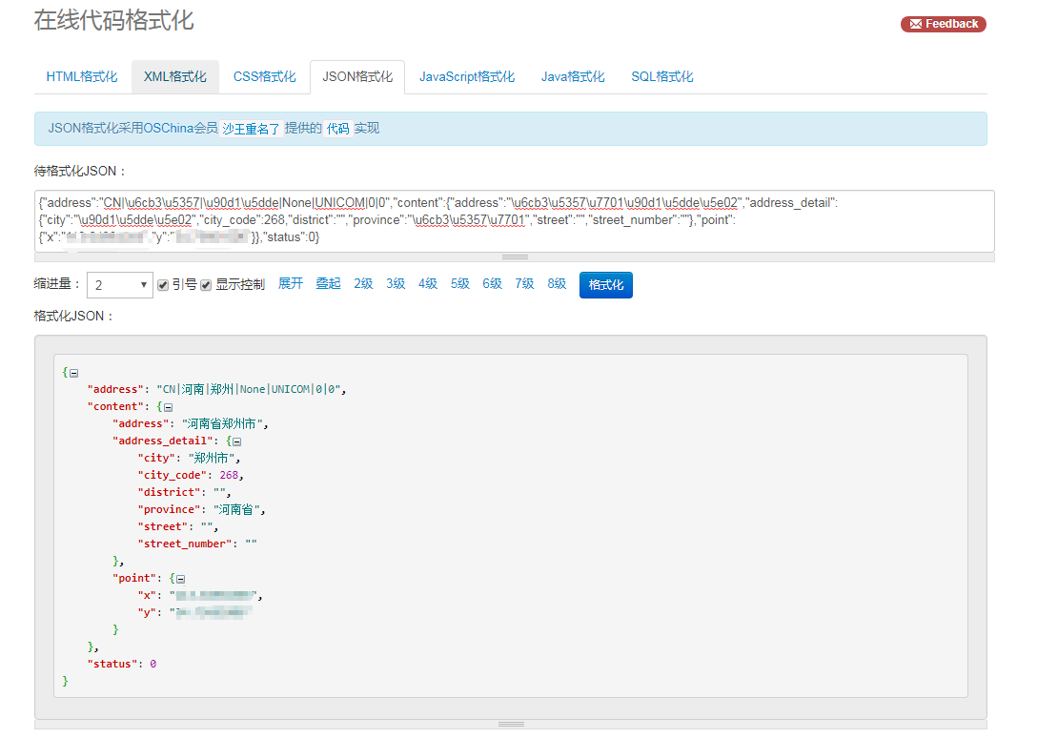
Task: Collapse to 8级 depth
Action: [557, 284]
